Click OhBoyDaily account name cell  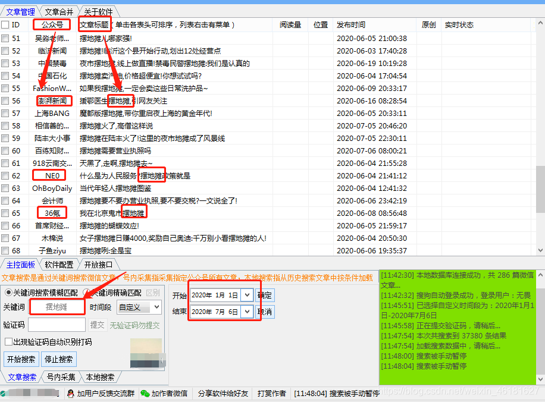point(52,189)
